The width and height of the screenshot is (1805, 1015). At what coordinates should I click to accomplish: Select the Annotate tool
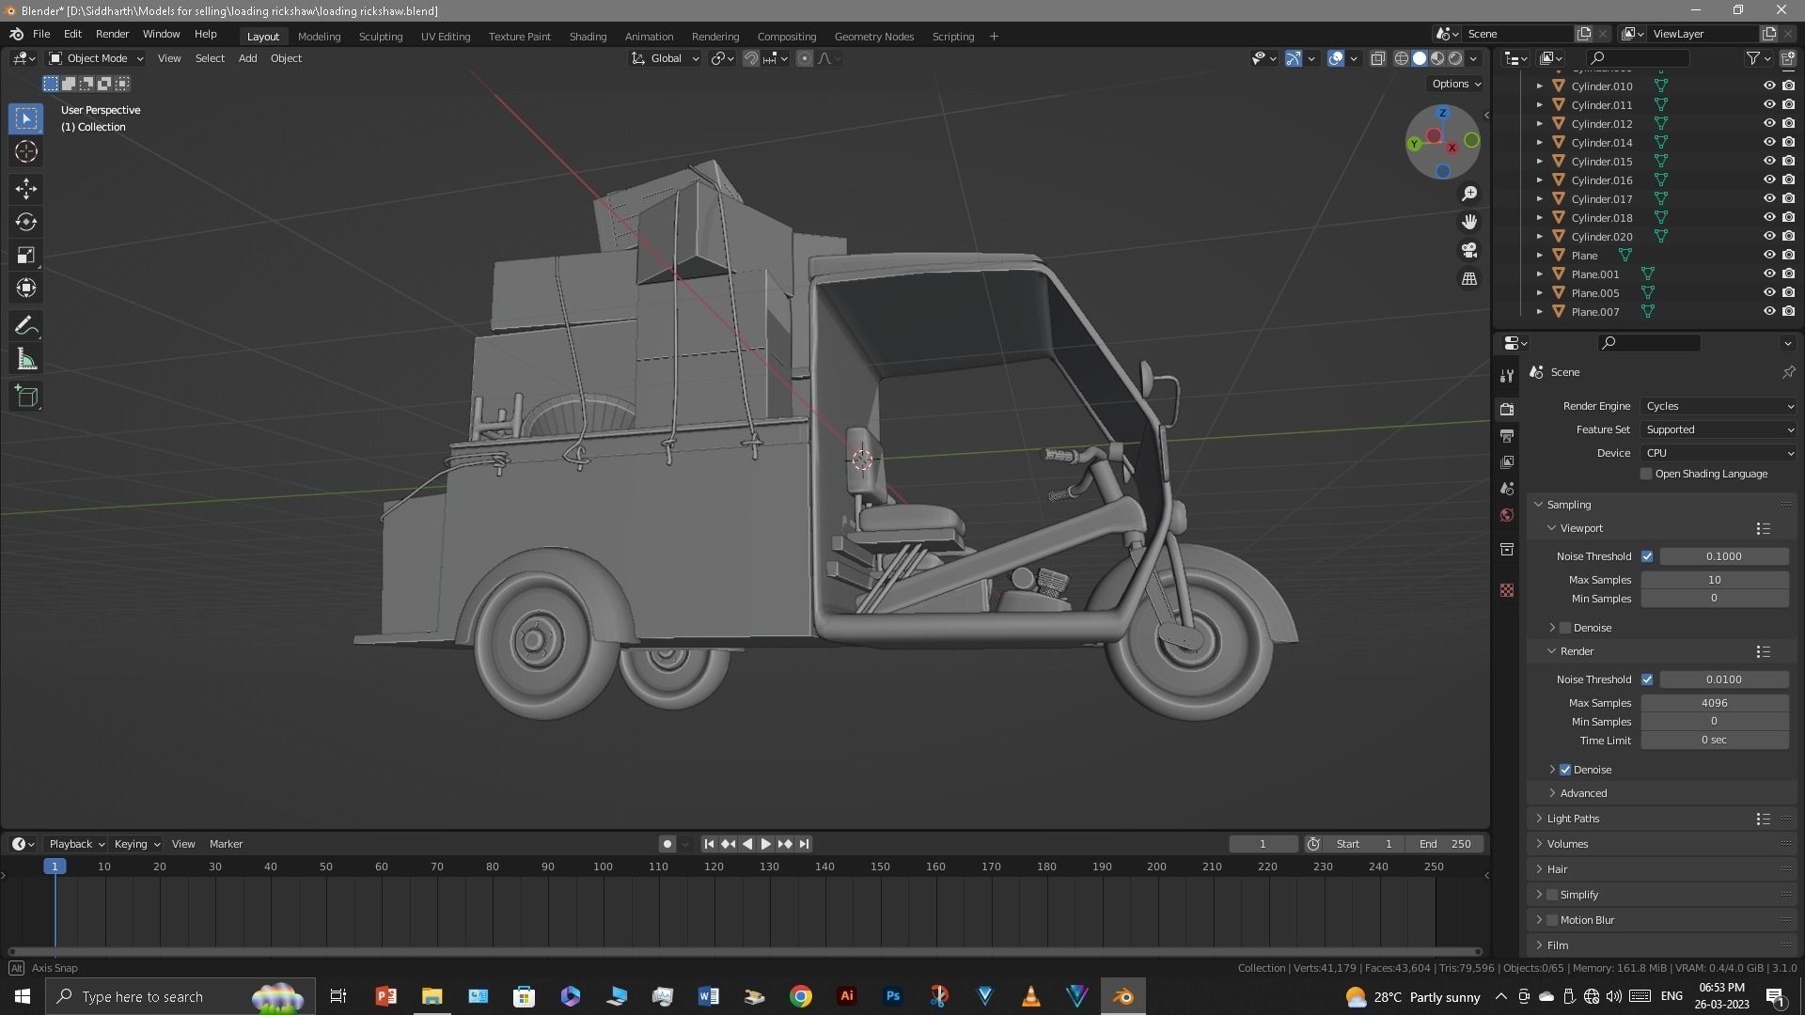tap(26, 326)
